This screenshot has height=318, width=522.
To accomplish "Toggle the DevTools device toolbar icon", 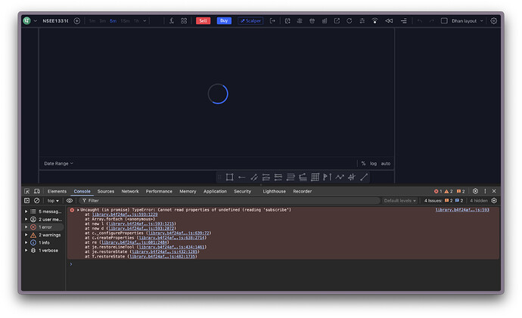I will click(x=37, y=191).
